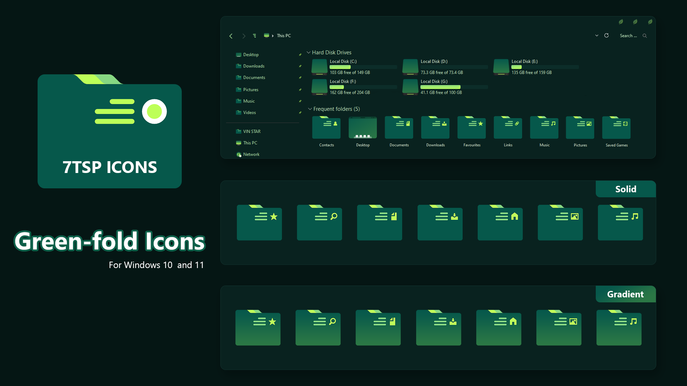Click the back navigation arrow
The width and height of the screenshot is (687, 386).
231,36
